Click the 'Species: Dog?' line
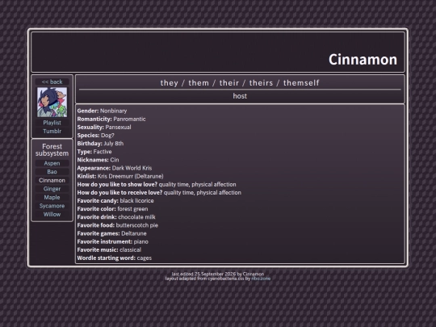Screen dimensions: 436x327 click(95, 136)
